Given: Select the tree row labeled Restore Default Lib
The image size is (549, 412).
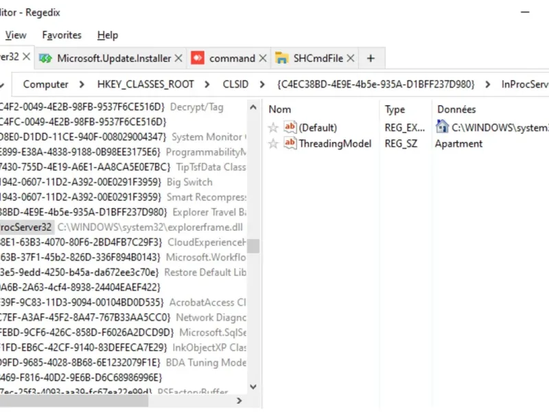Looking at the screenshot, I should pyautogui.click(x=123, y=273).
